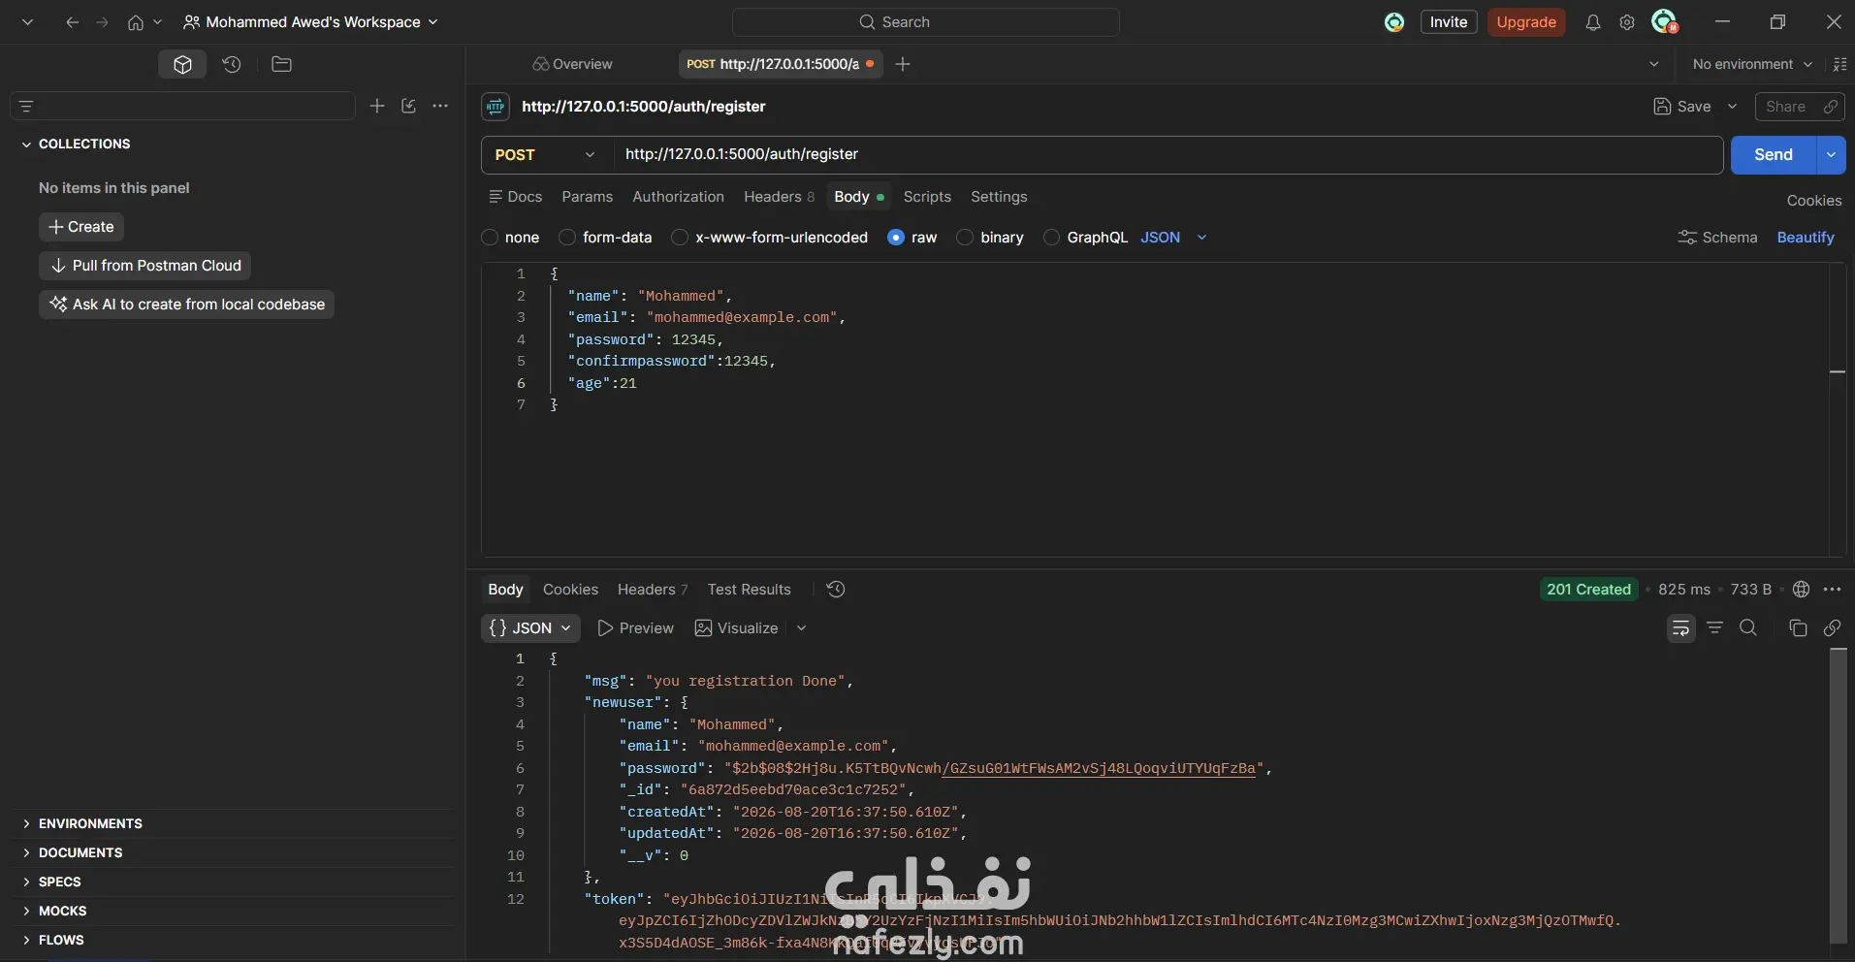Screen dimensions: 1855x962
Task: Open response more options ellipsis
Action: 1832,590
